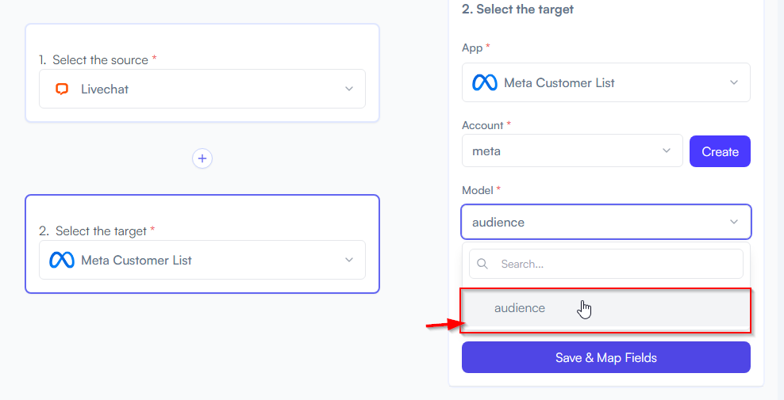Open the App dropdown chevron
Viewport: 784px width, 400px height.
coord(733,82)
